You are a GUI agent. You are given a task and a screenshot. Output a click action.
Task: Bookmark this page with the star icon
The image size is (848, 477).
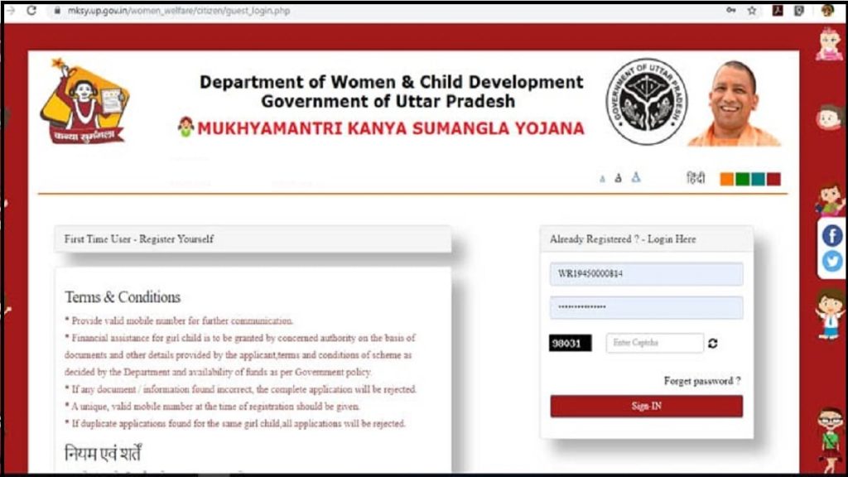[752, 10]
